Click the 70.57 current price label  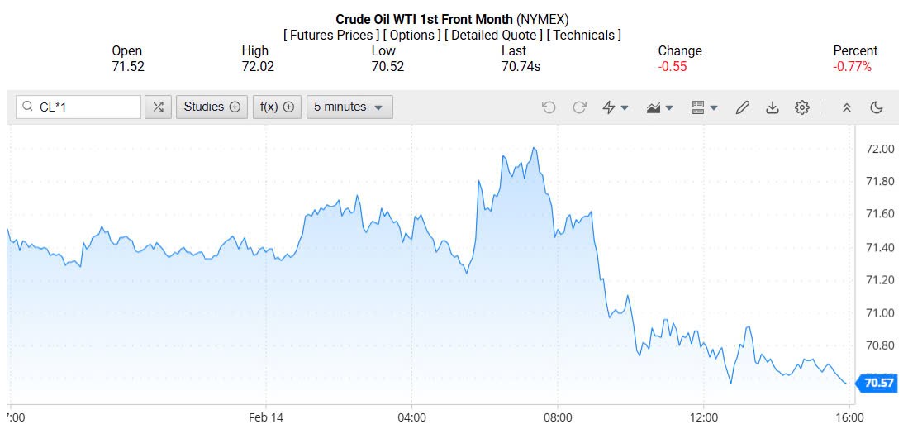[880, 383]
